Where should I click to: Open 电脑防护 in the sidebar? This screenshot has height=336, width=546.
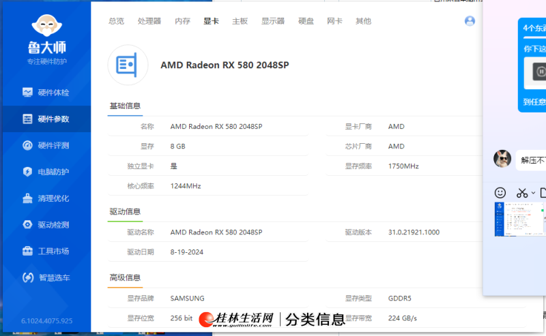tap(46, 172)
